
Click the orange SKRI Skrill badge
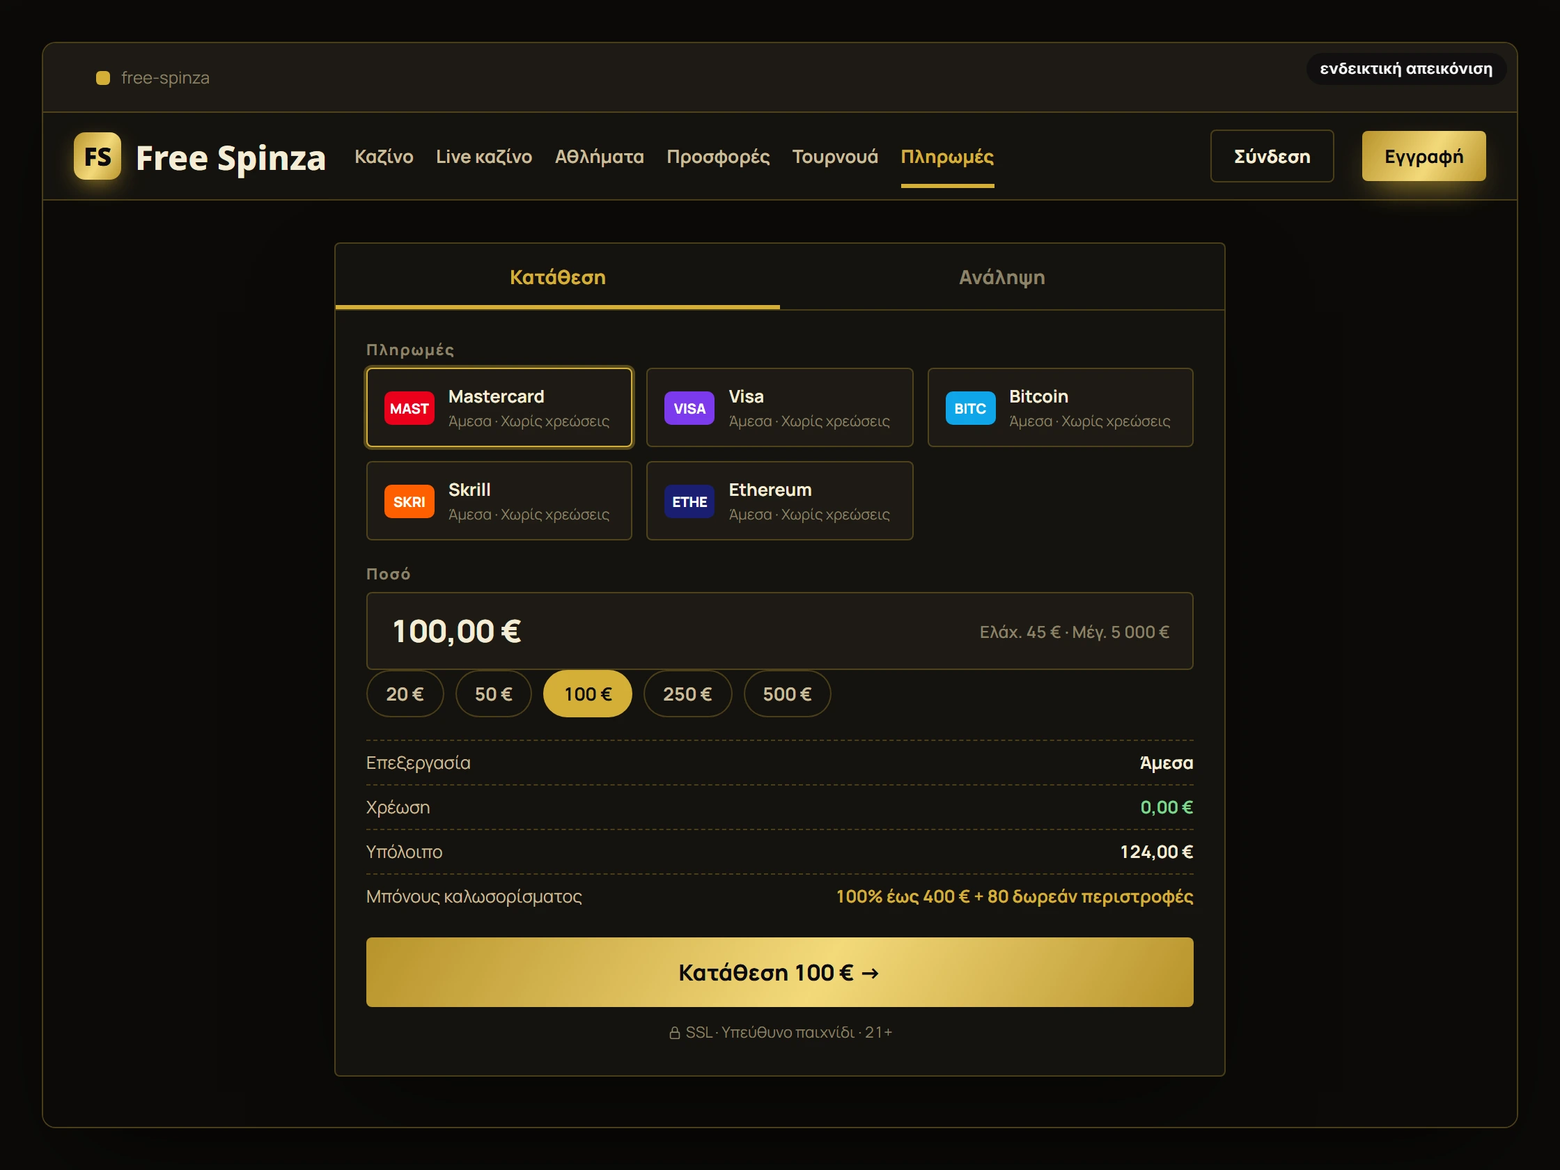[x=409, y=501]
